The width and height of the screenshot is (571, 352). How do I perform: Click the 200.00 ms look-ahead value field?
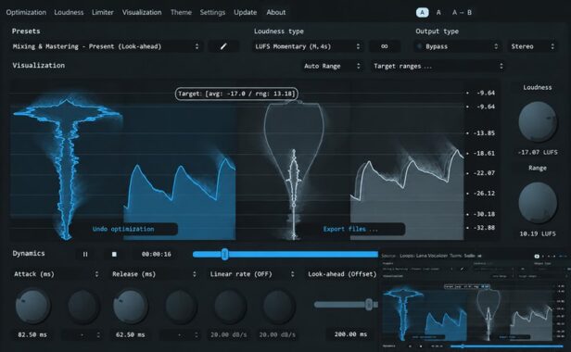[x=350, y=334]
